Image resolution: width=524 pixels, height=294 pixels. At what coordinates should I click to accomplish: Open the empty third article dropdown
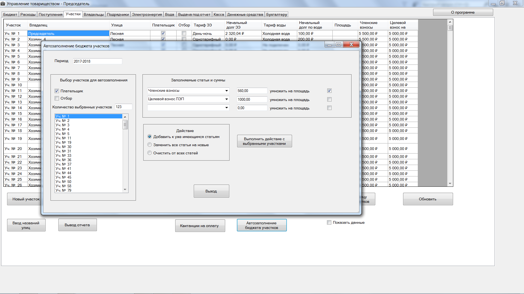coord(227,108)
